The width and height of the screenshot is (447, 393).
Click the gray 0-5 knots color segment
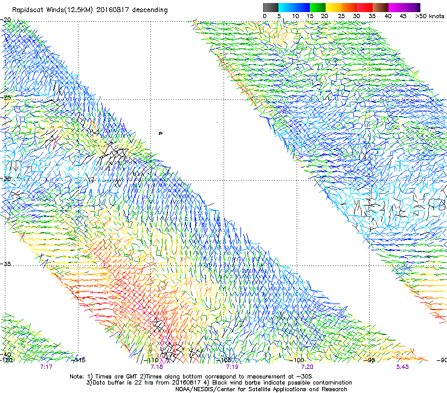coord(271,7)
